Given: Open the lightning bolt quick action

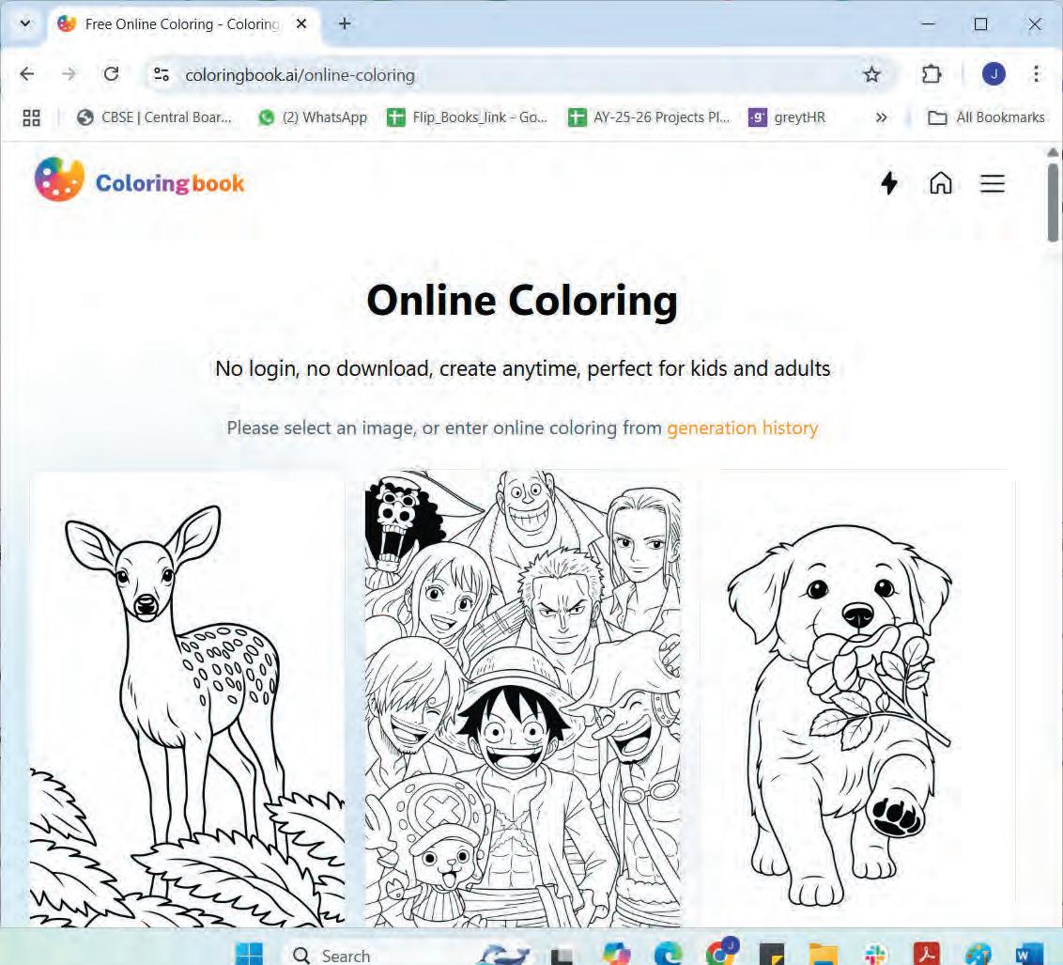Looking at the screenshot, I should coord(888,183).
